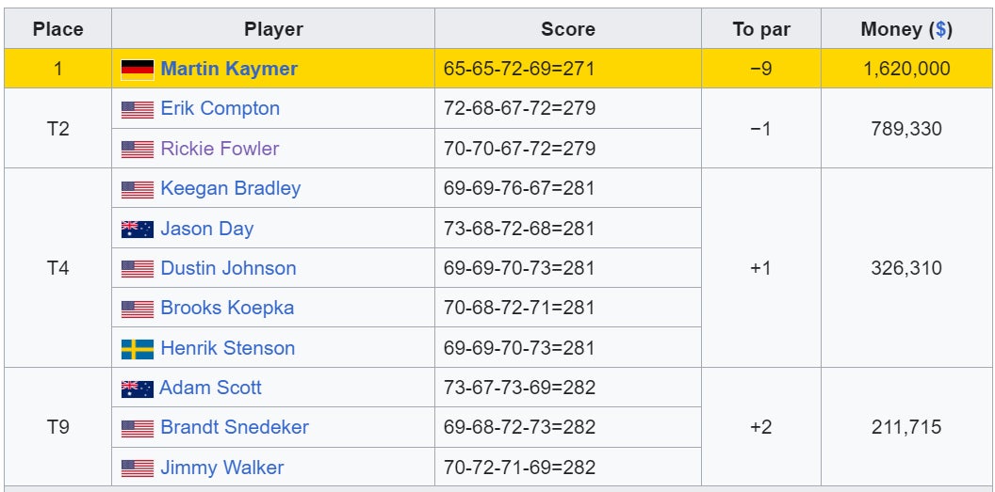This screenshot has width=995, height=492.
Task: Click the dollar sign link in Money header
Action: [x=939, y=29]
